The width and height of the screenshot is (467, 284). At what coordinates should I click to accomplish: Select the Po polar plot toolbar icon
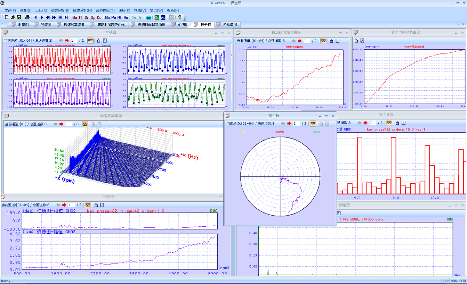(x=113, y=17)
